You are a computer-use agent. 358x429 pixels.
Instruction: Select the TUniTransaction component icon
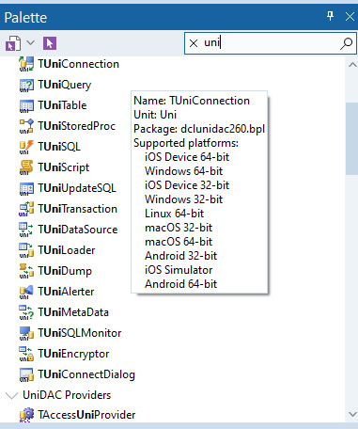pyautogui.click(x=26, y=209)
